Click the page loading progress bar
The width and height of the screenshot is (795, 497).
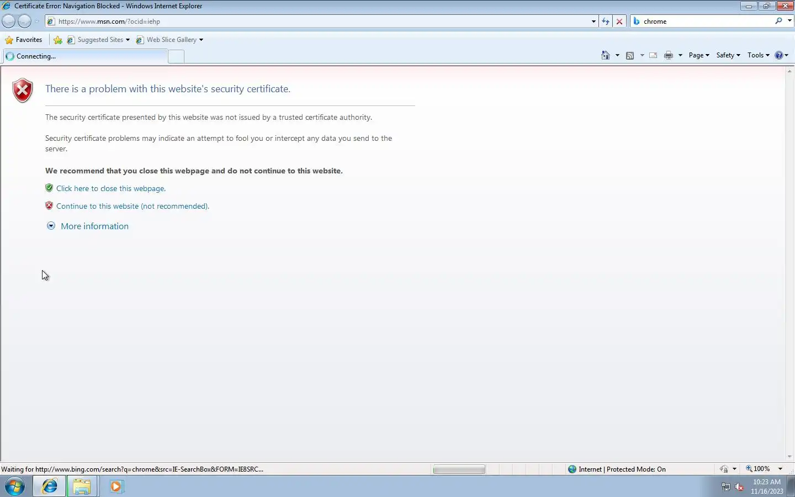(459, 469)
